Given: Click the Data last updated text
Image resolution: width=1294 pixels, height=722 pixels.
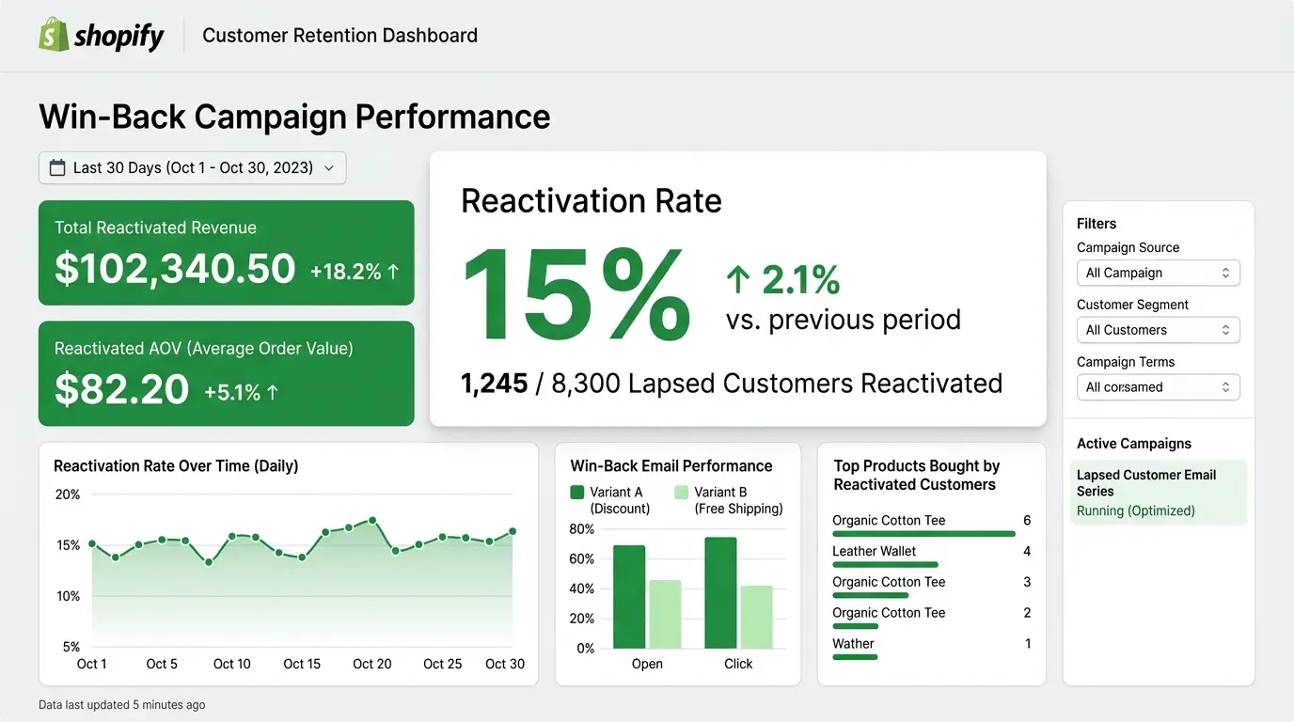Looking at the screenshot, I should click(121, 703).
